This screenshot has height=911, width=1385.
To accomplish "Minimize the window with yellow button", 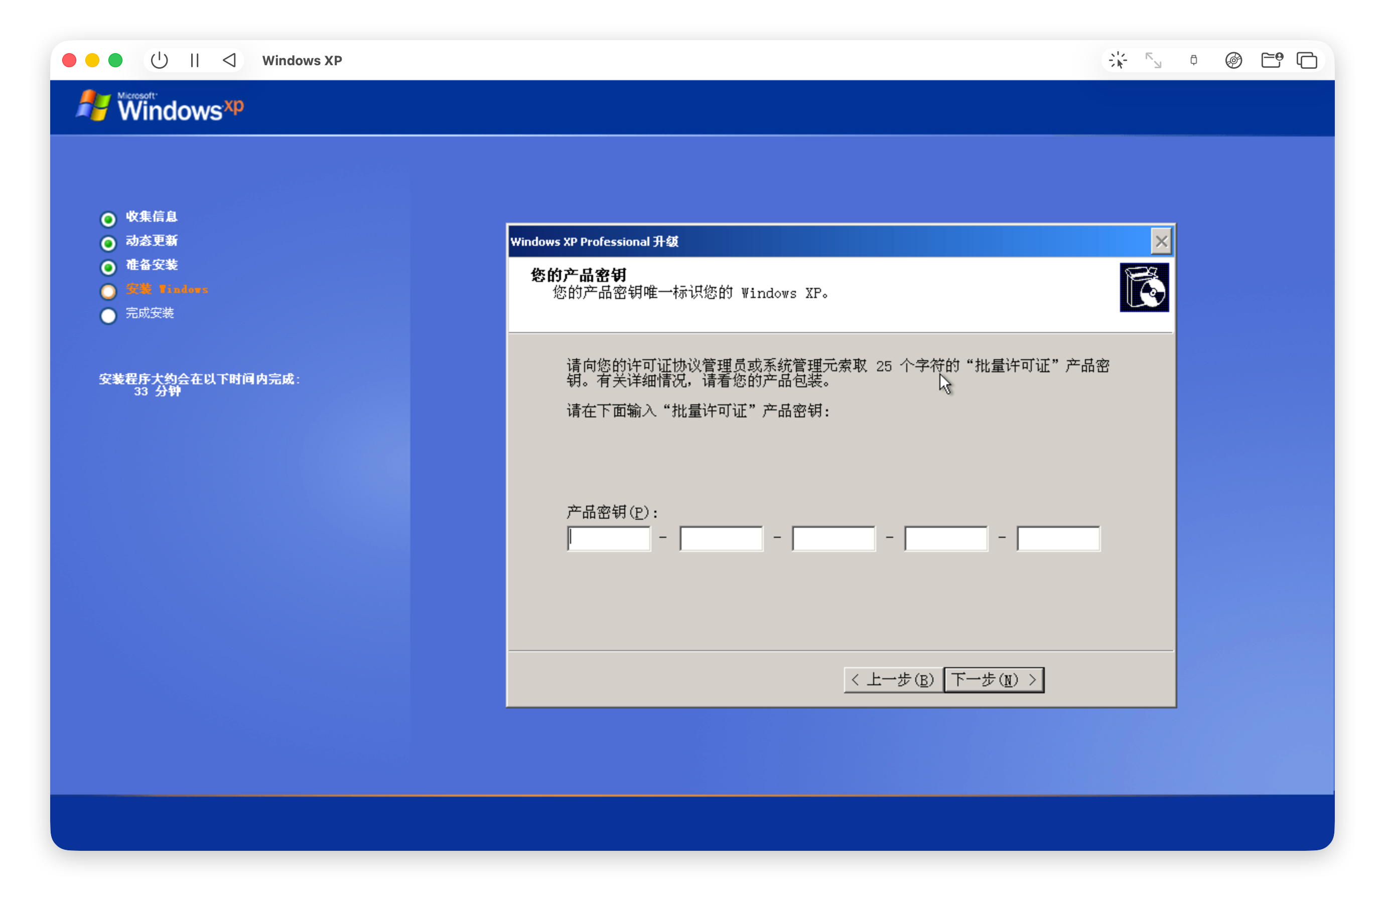I will [x=92, y=61].
